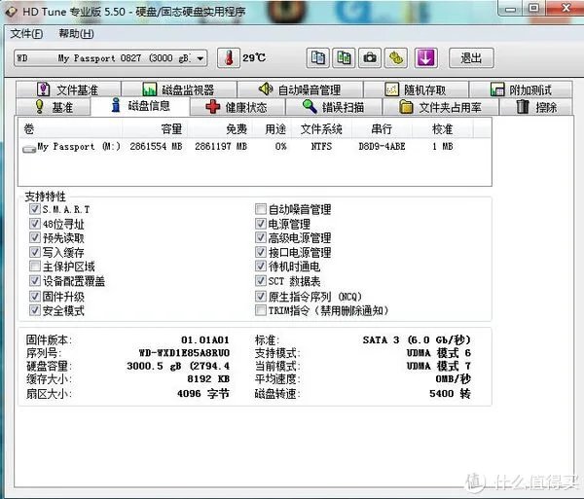Click the 退出 exit button
Screen dimensions: 584x499
pyautogui.click(x=471, y=58)
